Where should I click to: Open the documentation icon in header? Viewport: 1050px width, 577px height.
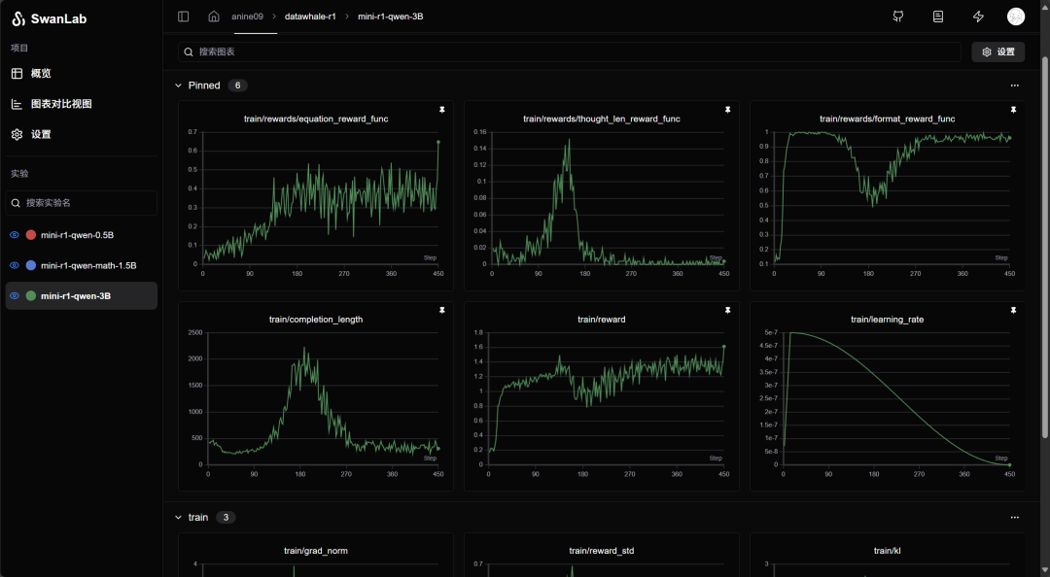click(937, 17)
